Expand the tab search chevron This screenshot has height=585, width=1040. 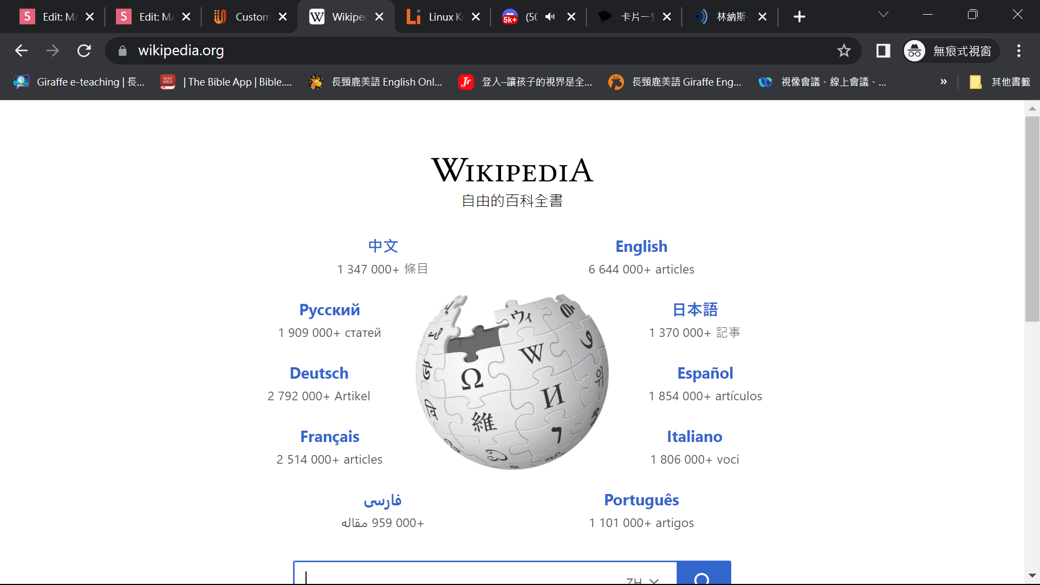883,15
